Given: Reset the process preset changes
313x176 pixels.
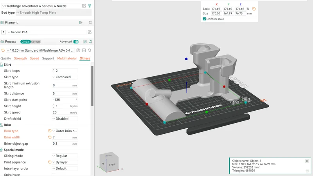Looking at the screenshot, I should (3, 50).
